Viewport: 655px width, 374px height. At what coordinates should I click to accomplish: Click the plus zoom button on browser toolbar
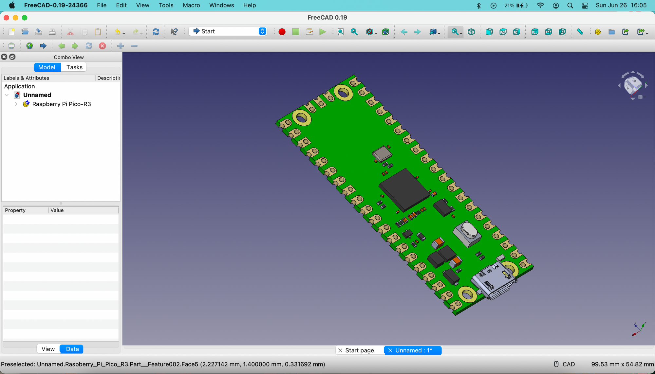coord(120,46)
